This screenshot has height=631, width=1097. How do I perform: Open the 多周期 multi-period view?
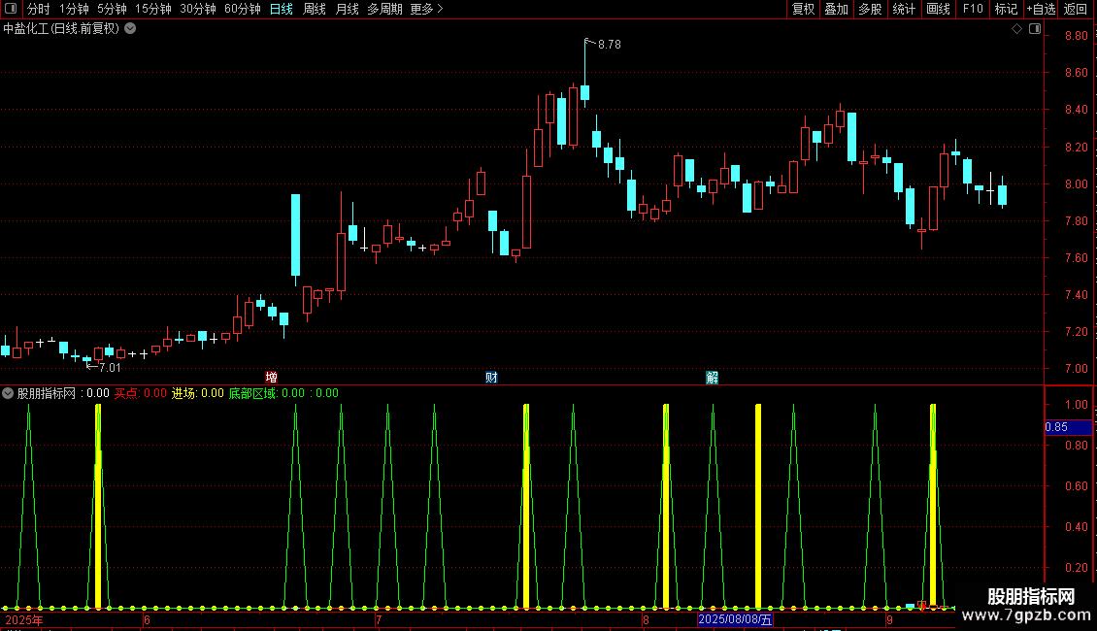click(x=384, y=9)
